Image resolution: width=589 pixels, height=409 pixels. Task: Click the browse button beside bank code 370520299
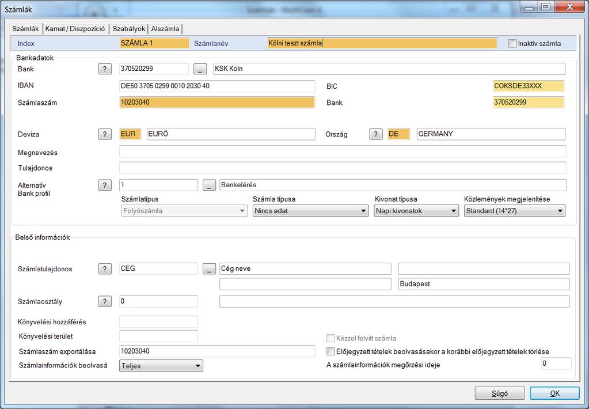coord(200,69)
